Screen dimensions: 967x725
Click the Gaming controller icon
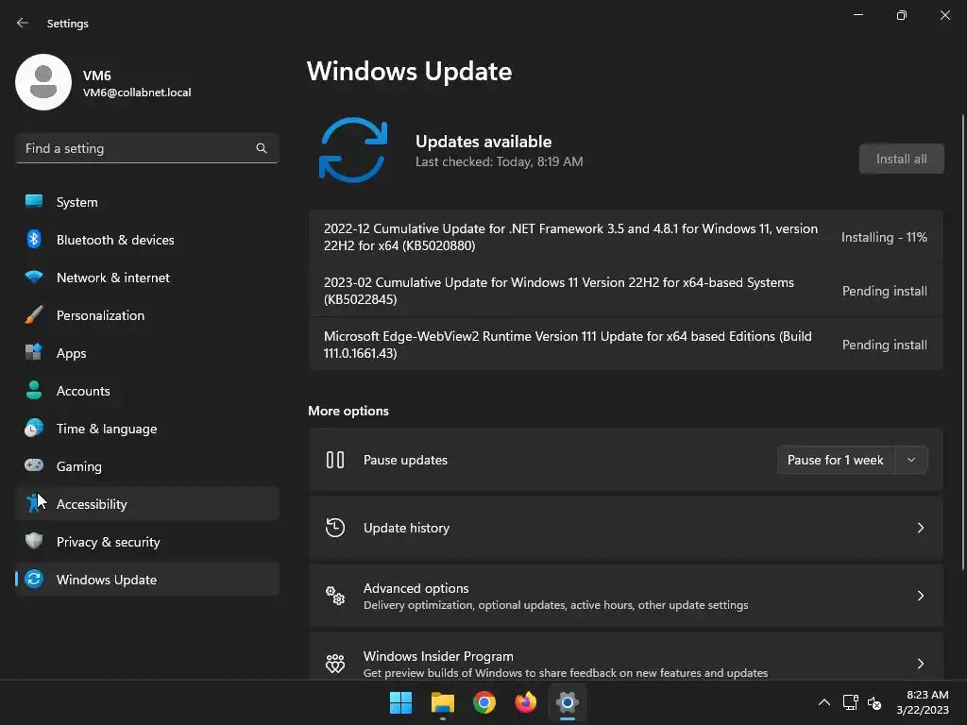(34, 465)
